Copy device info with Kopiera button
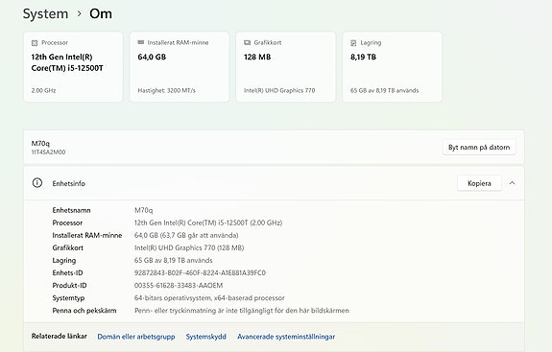 [479, 183]
